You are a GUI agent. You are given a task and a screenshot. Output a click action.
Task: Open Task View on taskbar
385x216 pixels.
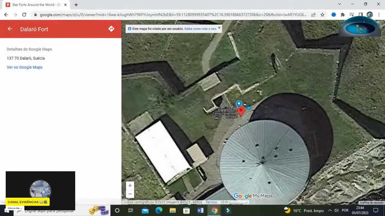point(131,211)
